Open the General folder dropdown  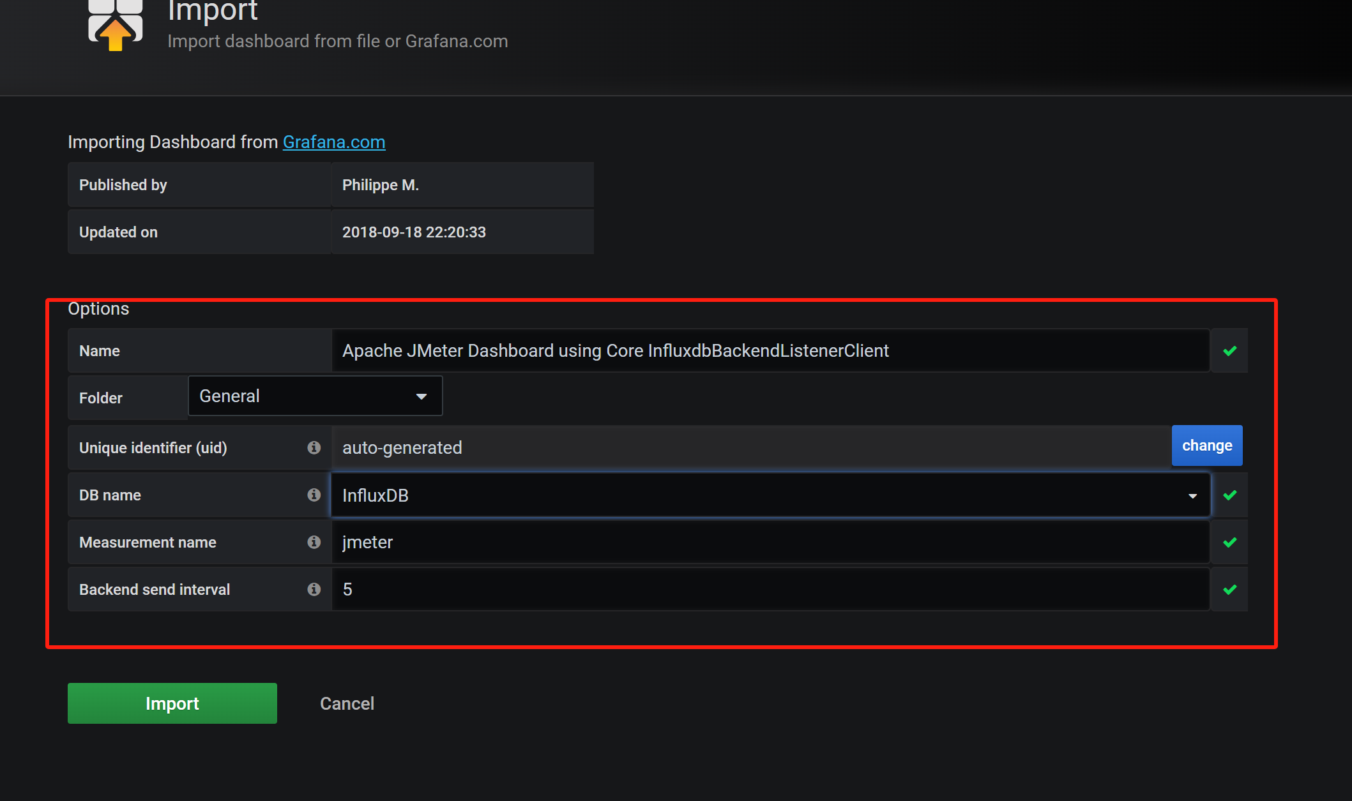(315, 396)
